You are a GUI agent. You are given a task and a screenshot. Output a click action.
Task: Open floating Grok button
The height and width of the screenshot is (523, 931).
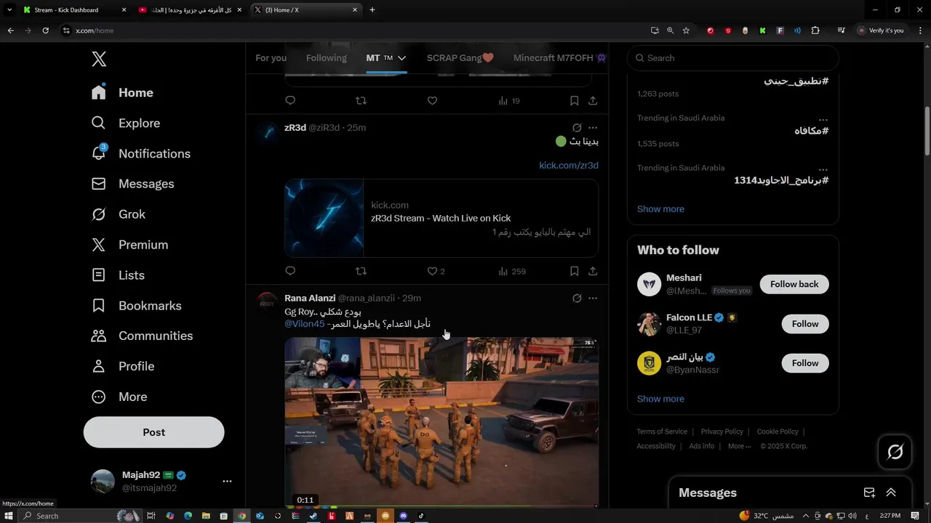click(x=895, y=452)
